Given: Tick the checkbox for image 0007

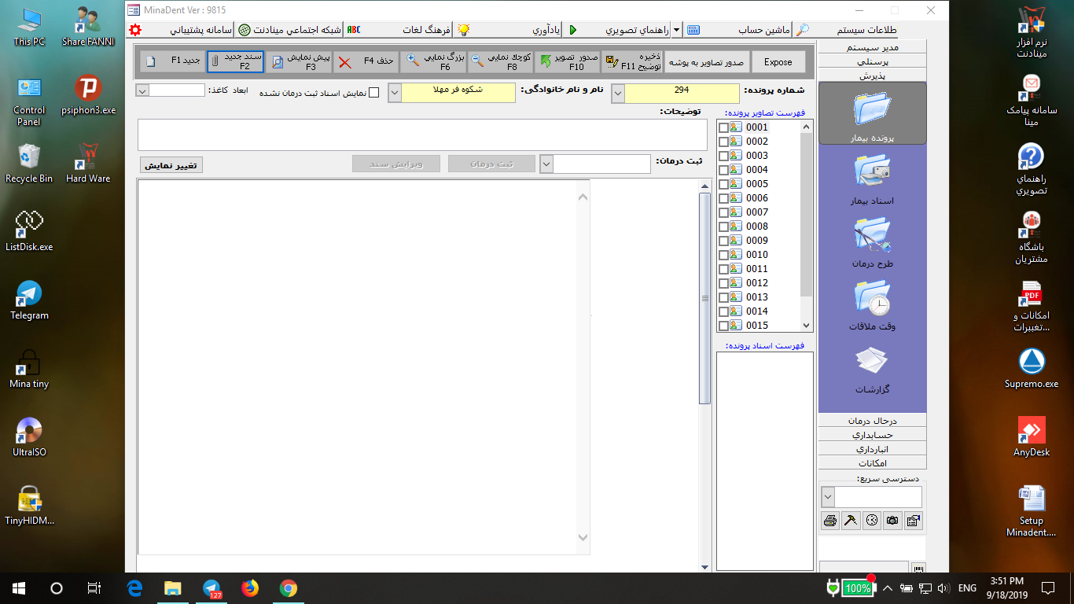Looking at the screenshot, I should [724, 212].
